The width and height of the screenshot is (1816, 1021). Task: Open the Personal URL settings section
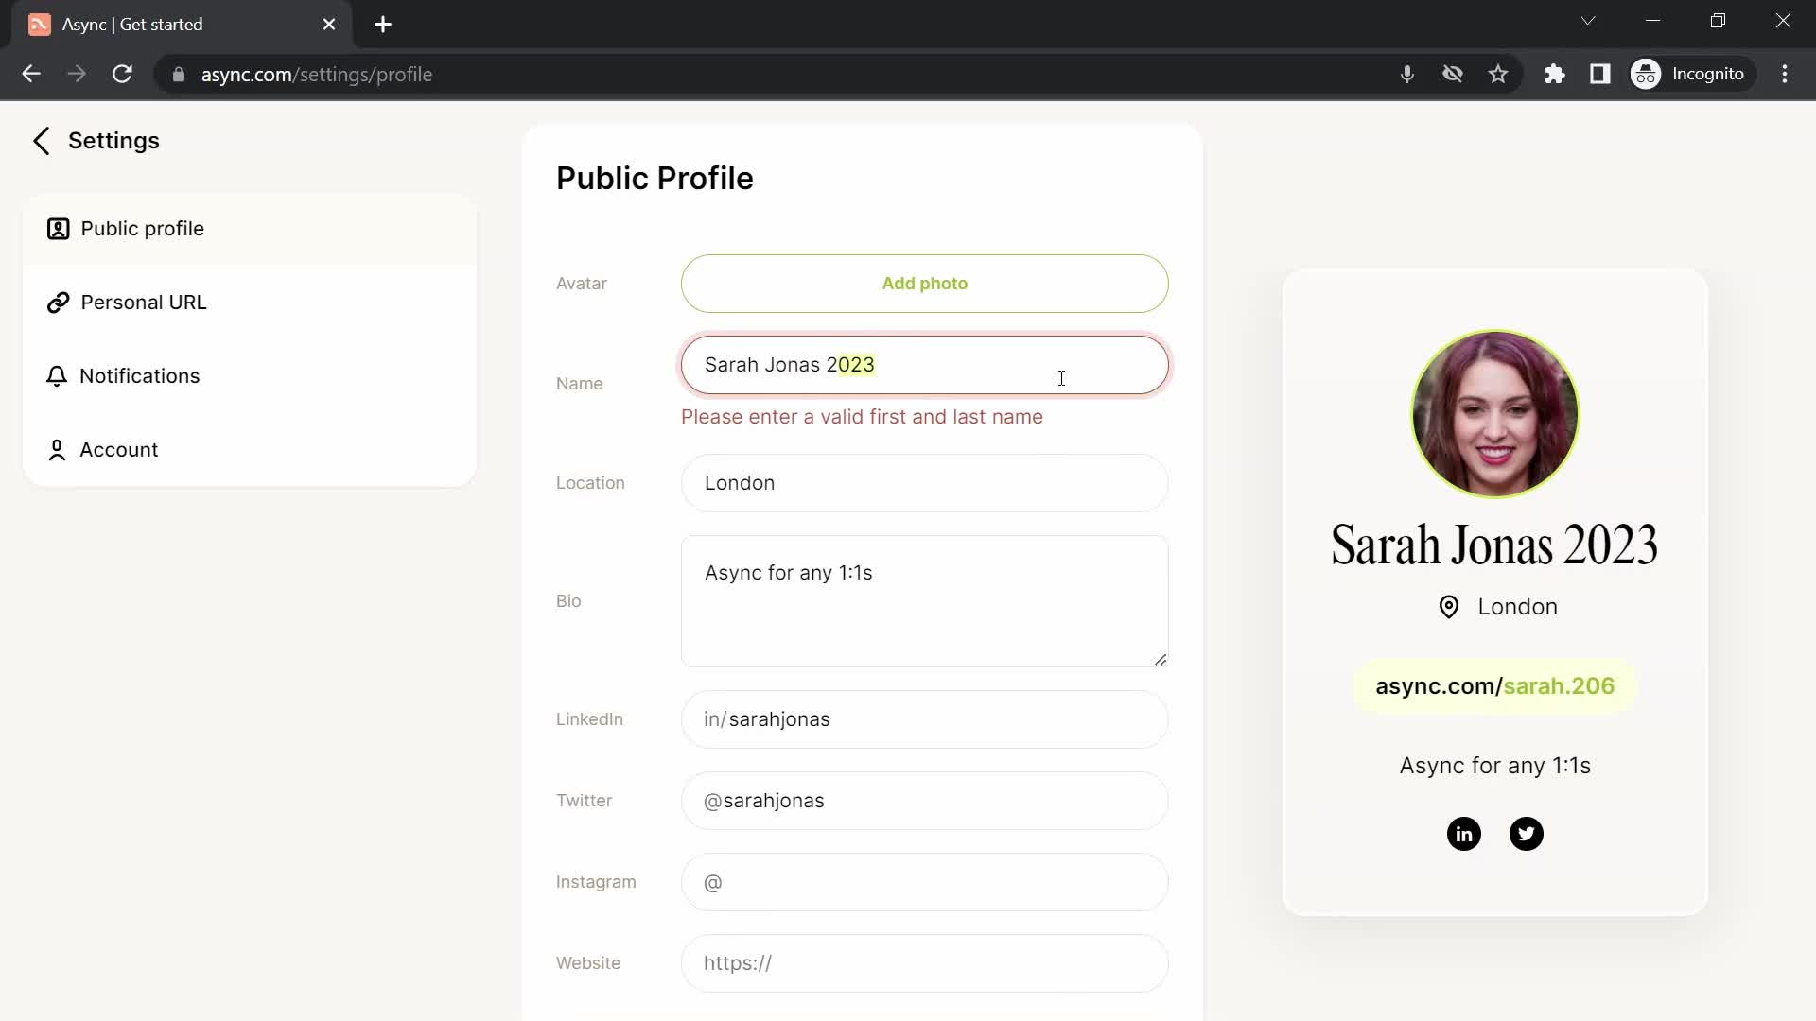click(250, 303)
